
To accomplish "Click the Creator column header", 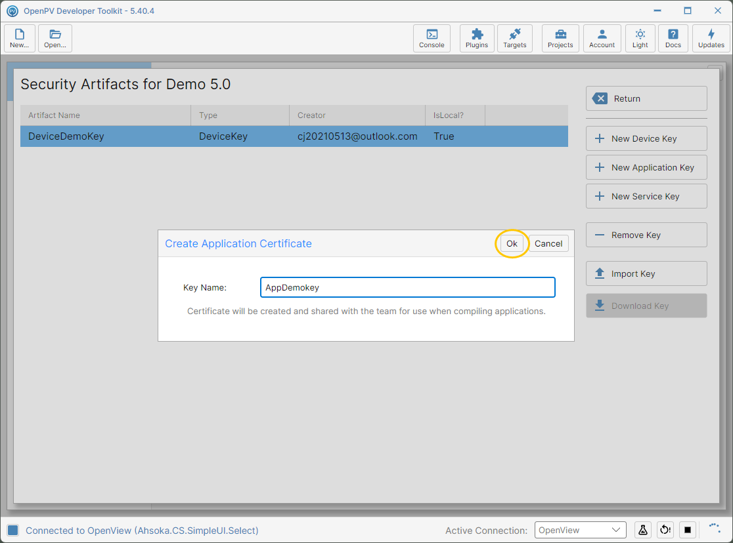I will tap(357, 115).
